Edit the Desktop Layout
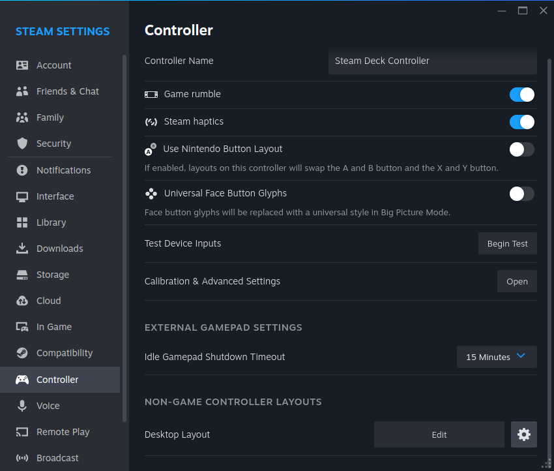Viewport: 554px width, 471px height. coord(439,434)
